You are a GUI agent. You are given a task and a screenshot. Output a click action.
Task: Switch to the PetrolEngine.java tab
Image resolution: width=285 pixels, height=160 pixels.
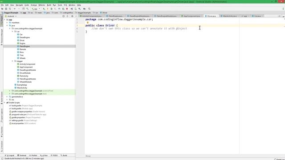pos(115,16)
